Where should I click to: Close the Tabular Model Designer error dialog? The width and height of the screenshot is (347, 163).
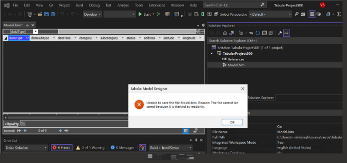243,89
